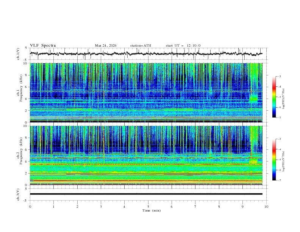Click the ch.1 voltage waveform trace
Viewport: 300px width, 232px height.
[146, 54]
